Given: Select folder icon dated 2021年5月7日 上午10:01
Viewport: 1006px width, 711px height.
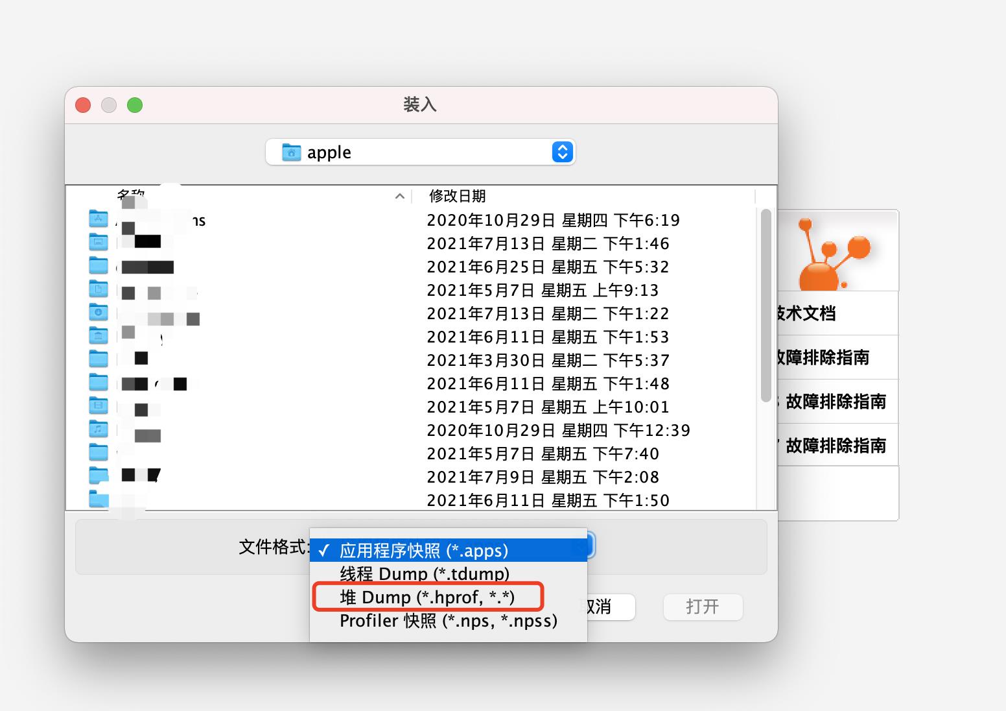Looking at the screenshot, I should coord(99,407).
